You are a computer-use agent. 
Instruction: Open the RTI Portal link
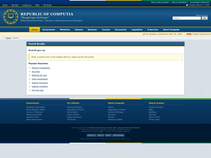coord(47,5)
